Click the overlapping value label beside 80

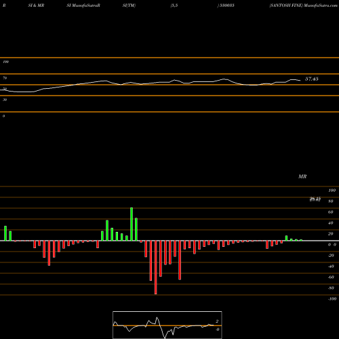315,199
